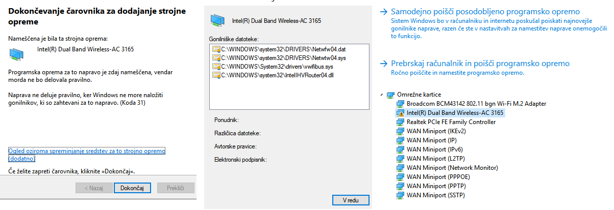The width and height of the screenshot is (614, 210).
Task: Select WAN Miniport (IP) entry
Action: pyautogui.click(x=431, y=140)
